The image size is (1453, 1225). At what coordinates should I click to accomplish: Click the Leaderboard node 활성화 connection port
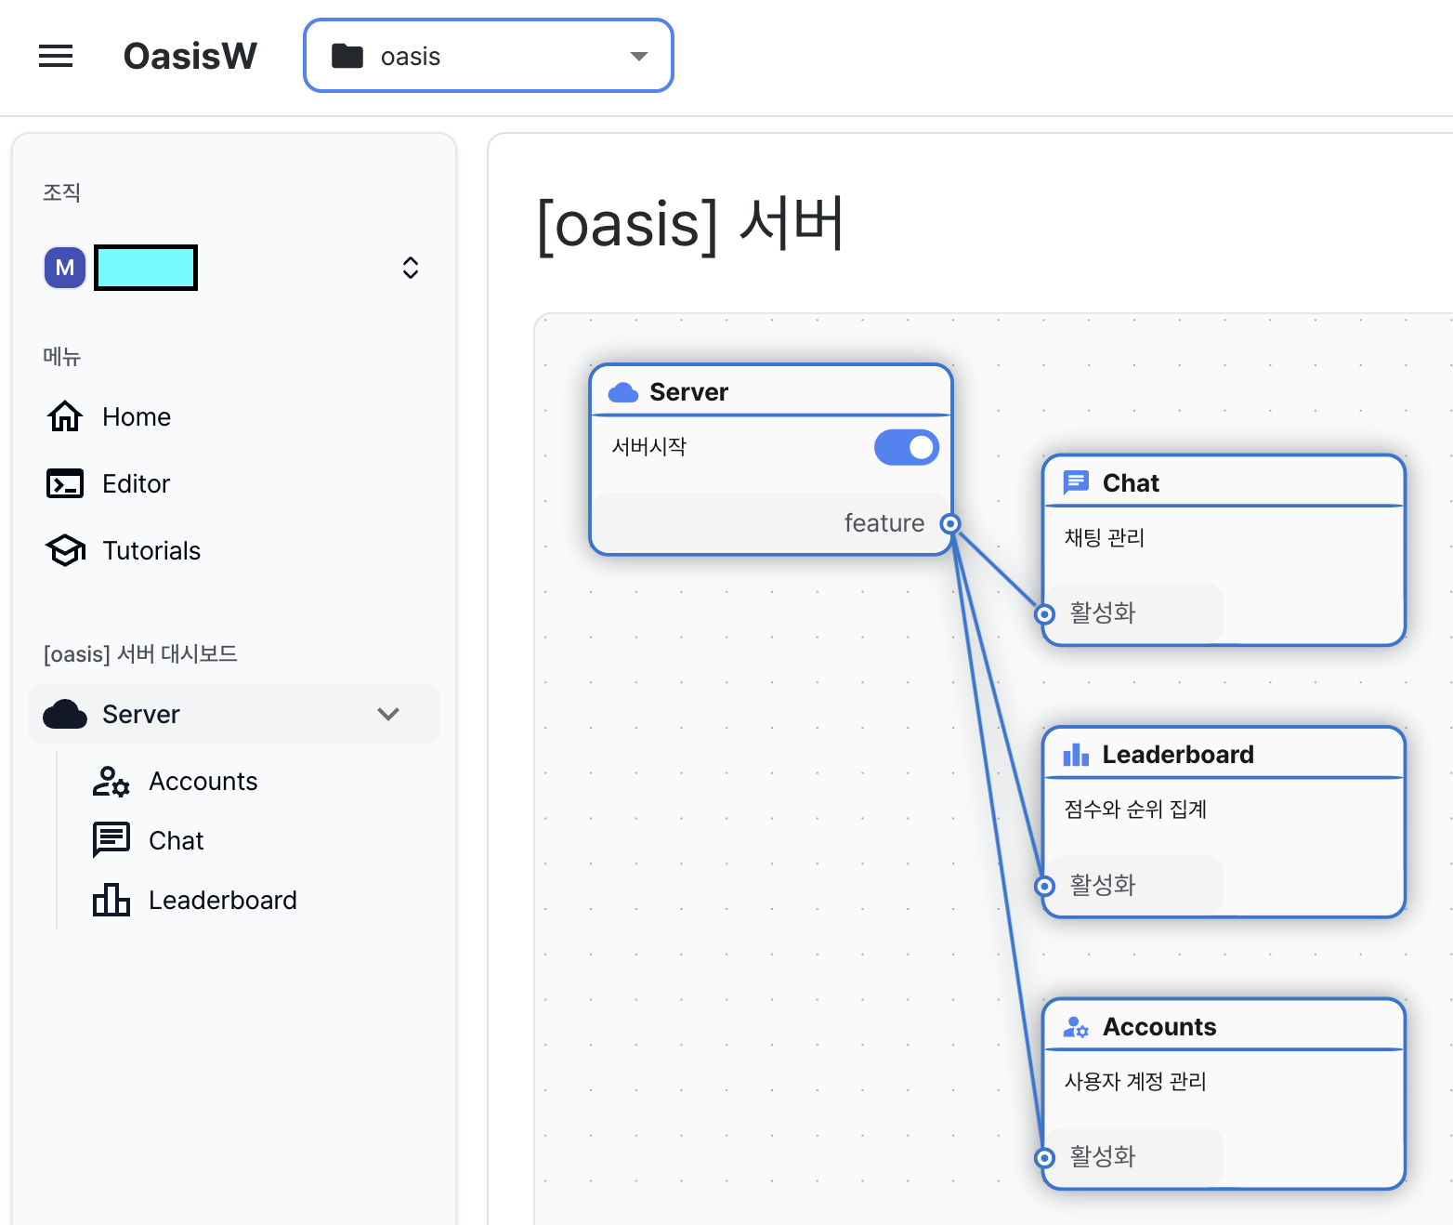[x=1045, y=886]
